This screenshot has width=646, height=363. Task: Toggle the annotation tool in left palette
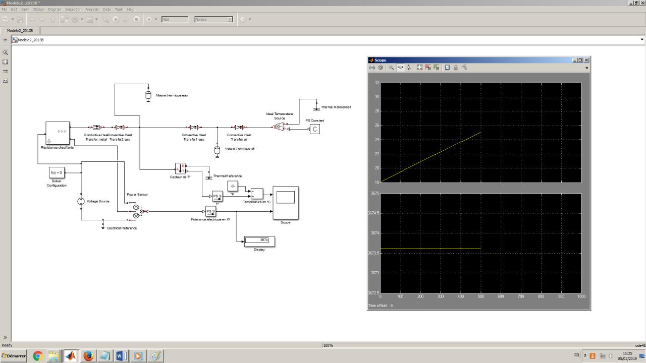tap(6, 81)
